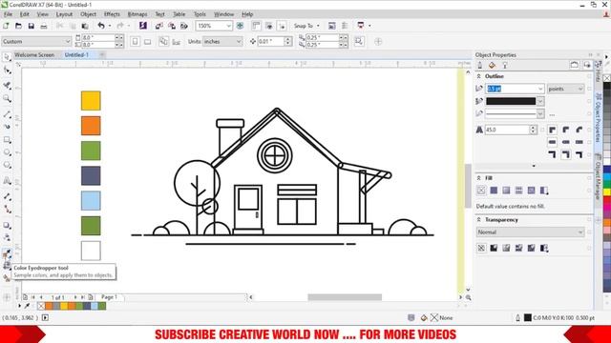611x343 pixels.
Task: Select the Parallel Dimension tool
Action: [x=7, y=196]
